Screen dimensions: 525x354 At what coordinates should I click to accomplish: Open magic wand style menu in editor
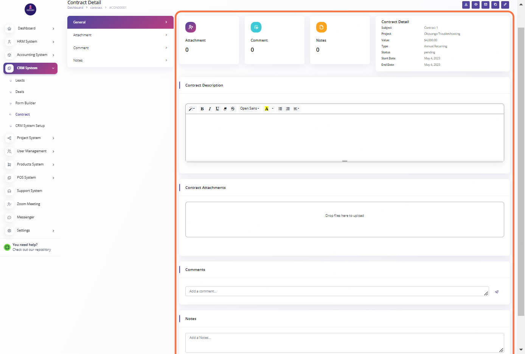click(x=192, y=109)
